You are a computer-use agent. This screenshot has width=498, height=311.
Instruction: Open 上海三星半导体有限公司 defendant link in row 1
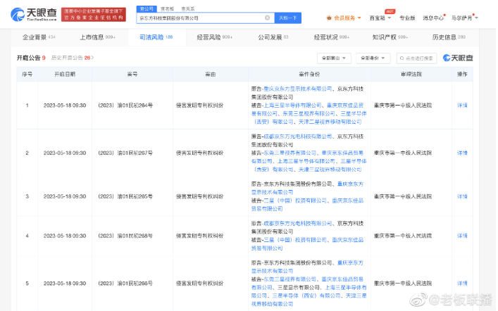click(292, 106)
